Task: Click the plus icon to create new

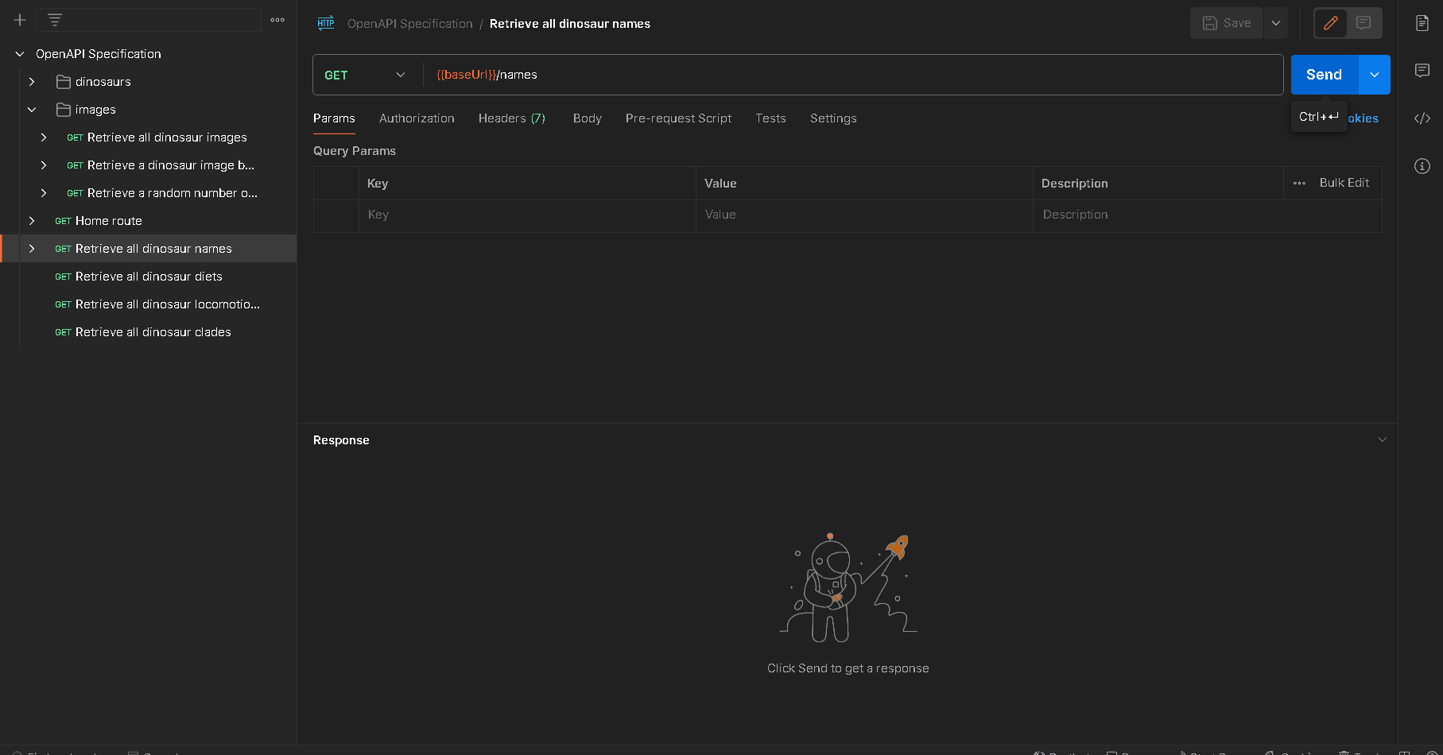Action: (20, 20)
